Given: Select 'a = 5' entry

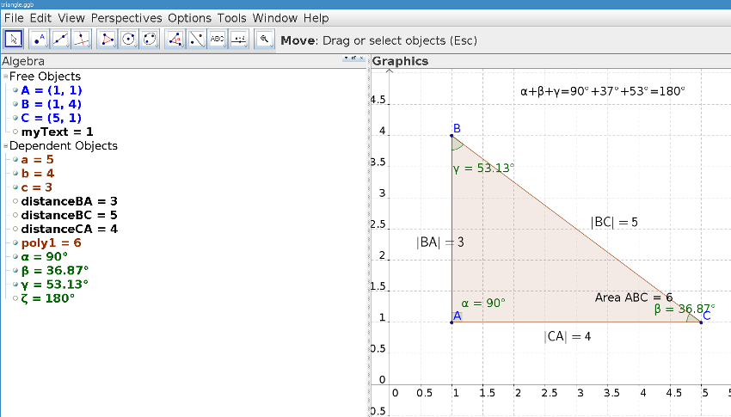Looking at the screenshot, I should pos(37,159).
